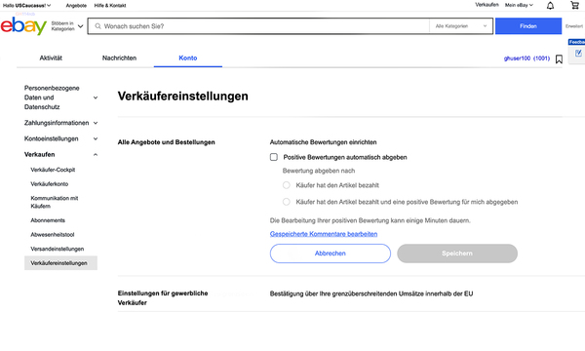Select Verkäufereinstellungen in sidebar
The width and height of the screenshot is (585, 351).
tap(60, 263)
